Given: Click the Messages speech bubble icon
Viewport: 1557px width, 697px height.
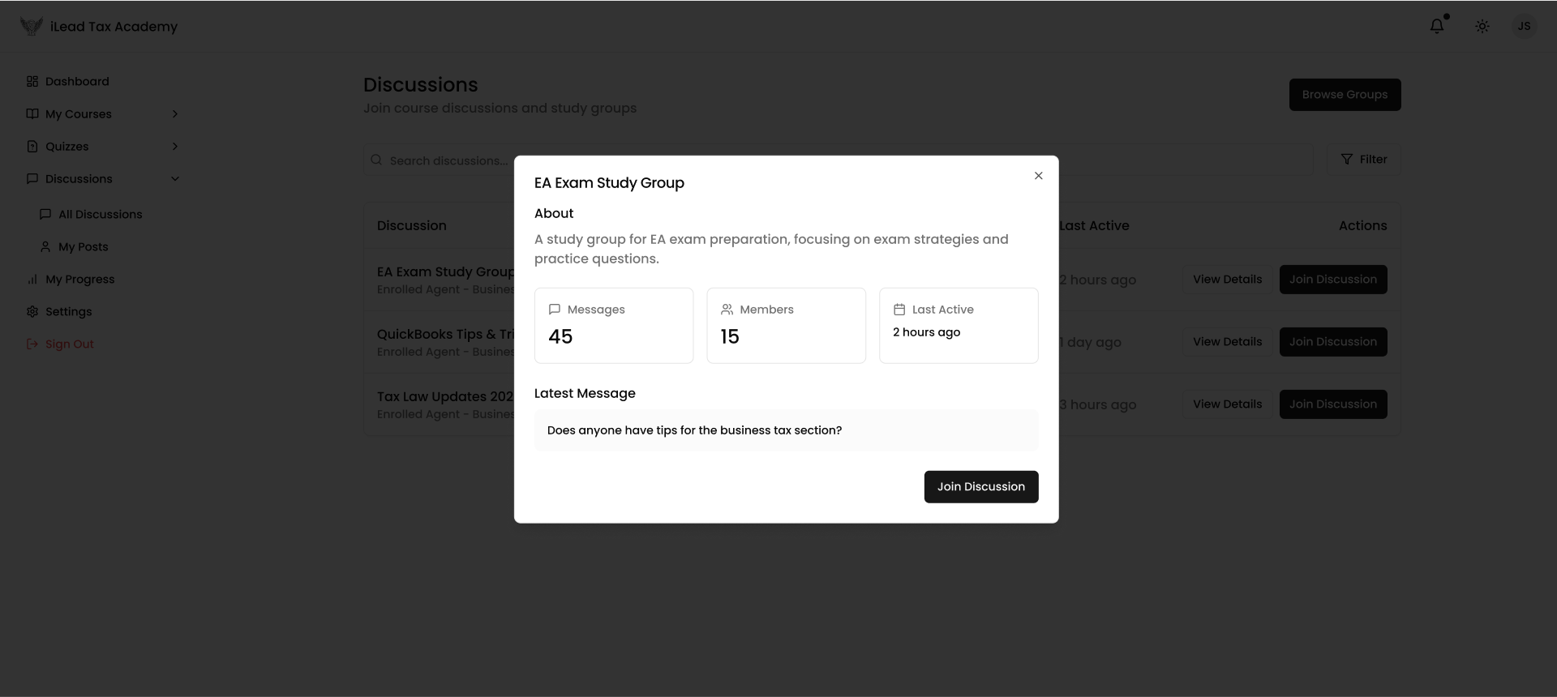Looking at the screenshot, I should tap(555, 310).
